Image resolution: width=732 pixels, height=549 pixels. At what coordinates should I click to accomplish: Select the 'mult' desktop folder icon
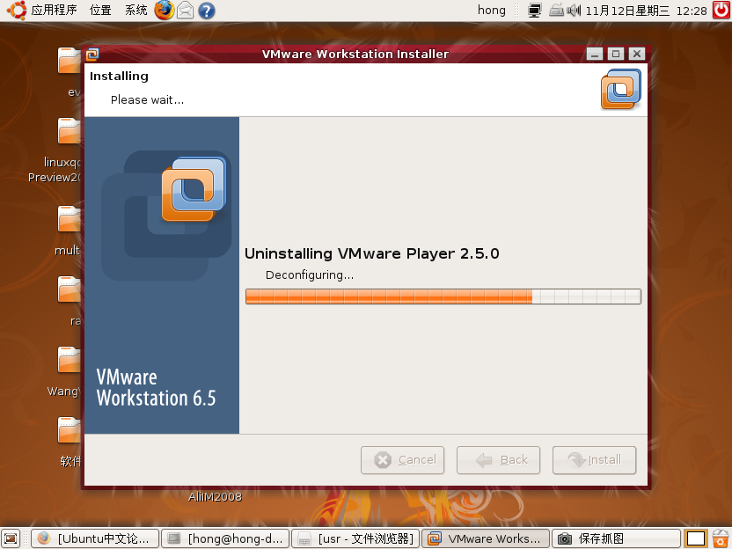click(x=70, y=219)
